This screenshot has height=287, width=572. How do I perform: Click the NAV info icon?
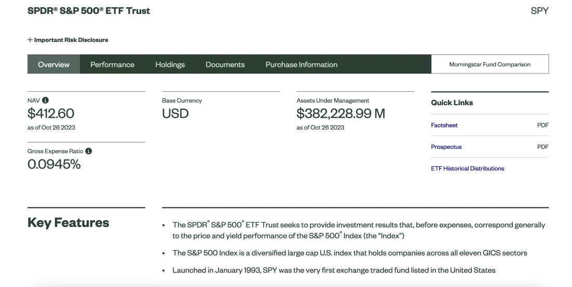click(x=46, y=101)
